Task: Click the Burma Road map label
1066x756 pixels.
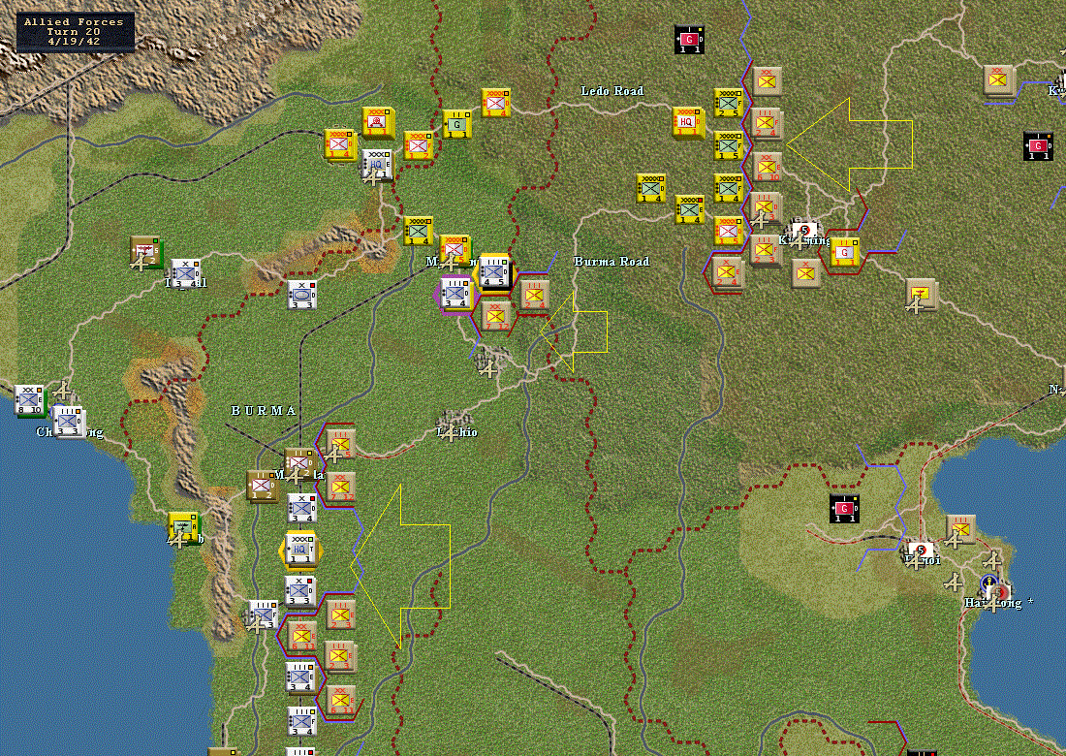Action: pyautogui.click(x=611, y=262)
